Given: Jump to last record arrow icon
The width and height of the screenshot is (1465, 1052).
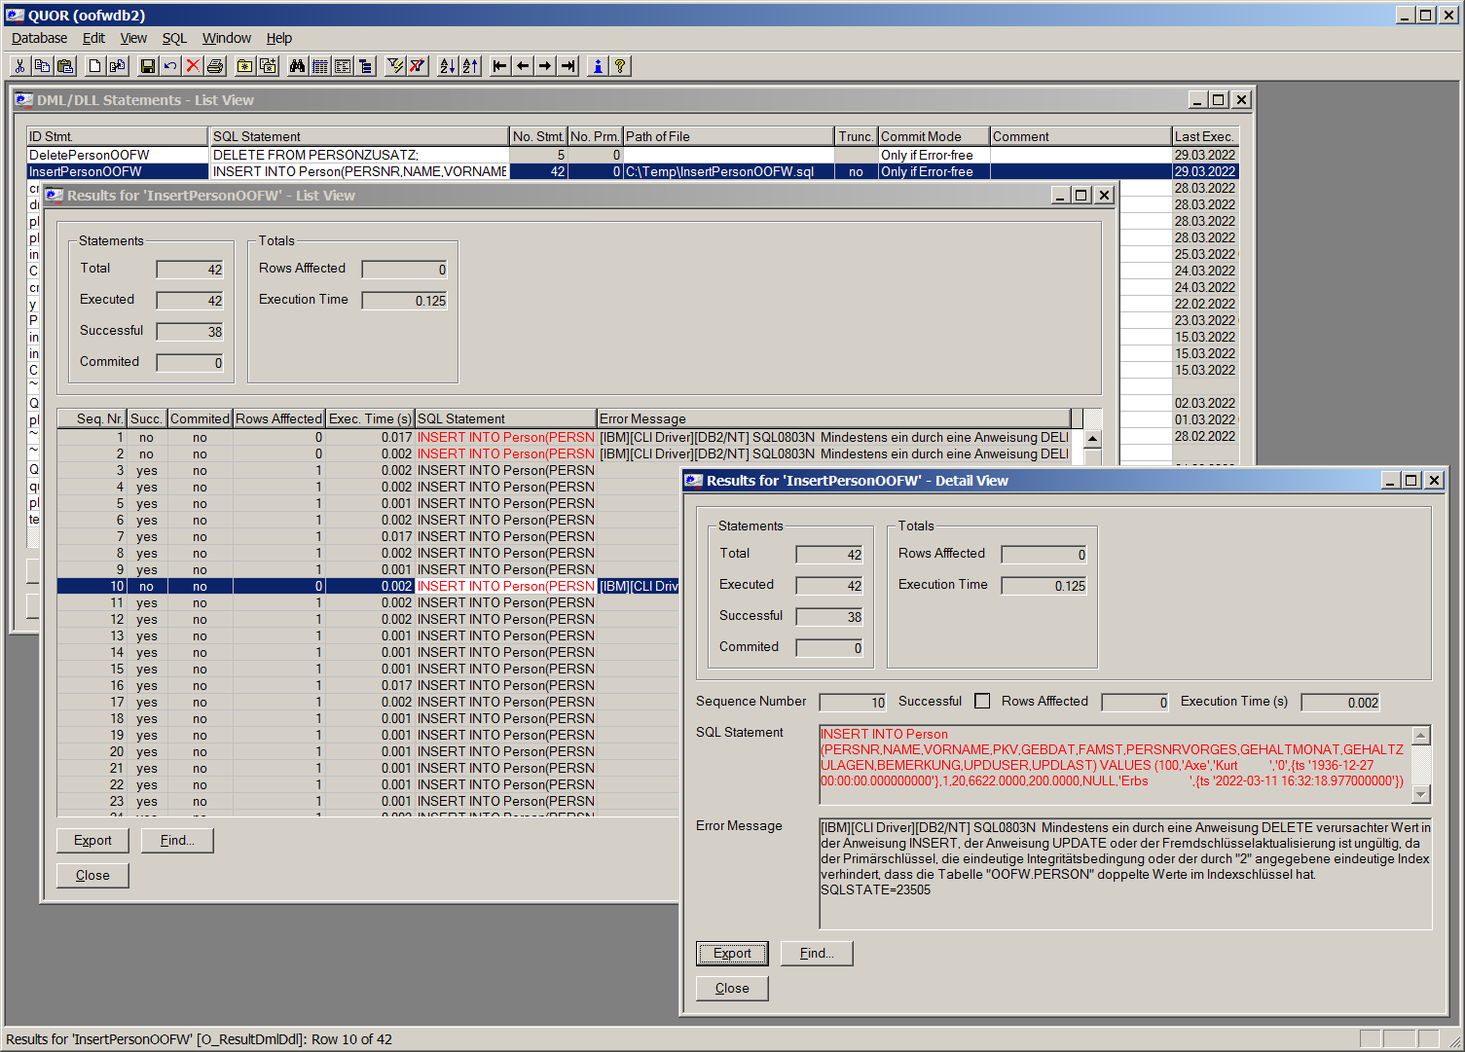Looking at the screenshot, I should click(568, 66).
